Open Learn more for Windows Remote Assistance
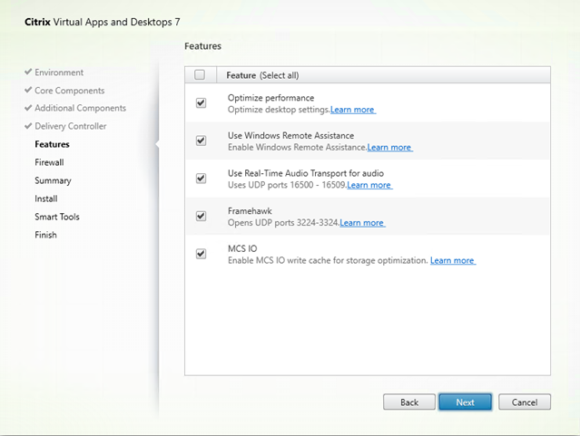 pos(390,148)
